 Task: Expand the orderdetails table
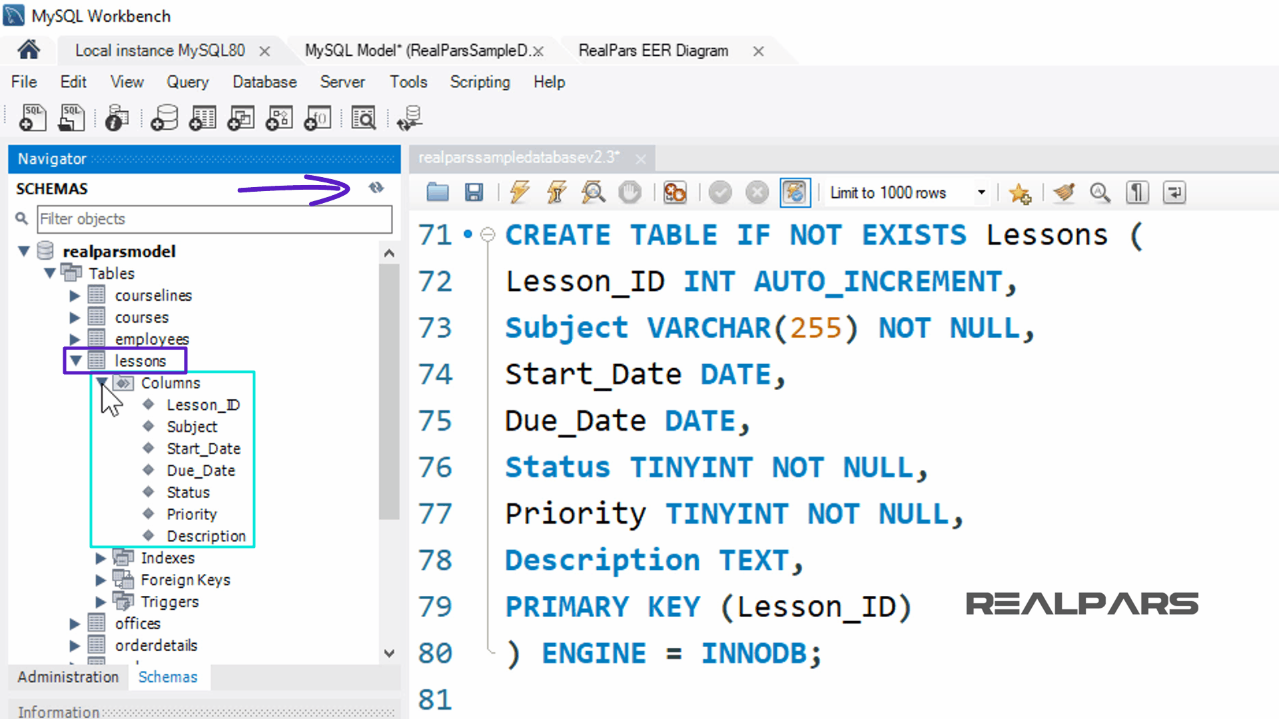[75, 646]
